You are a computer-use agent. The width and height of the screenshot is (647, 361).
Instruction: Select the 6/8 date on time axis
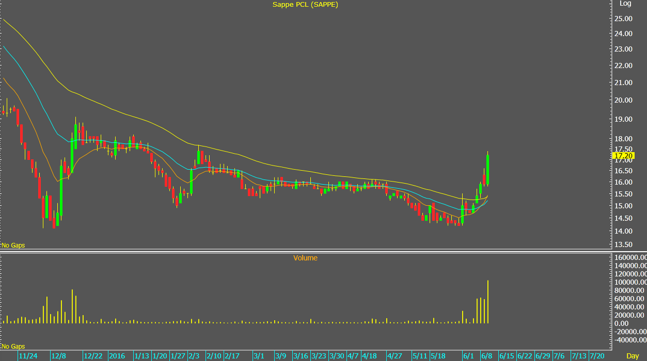click(486, 356)
